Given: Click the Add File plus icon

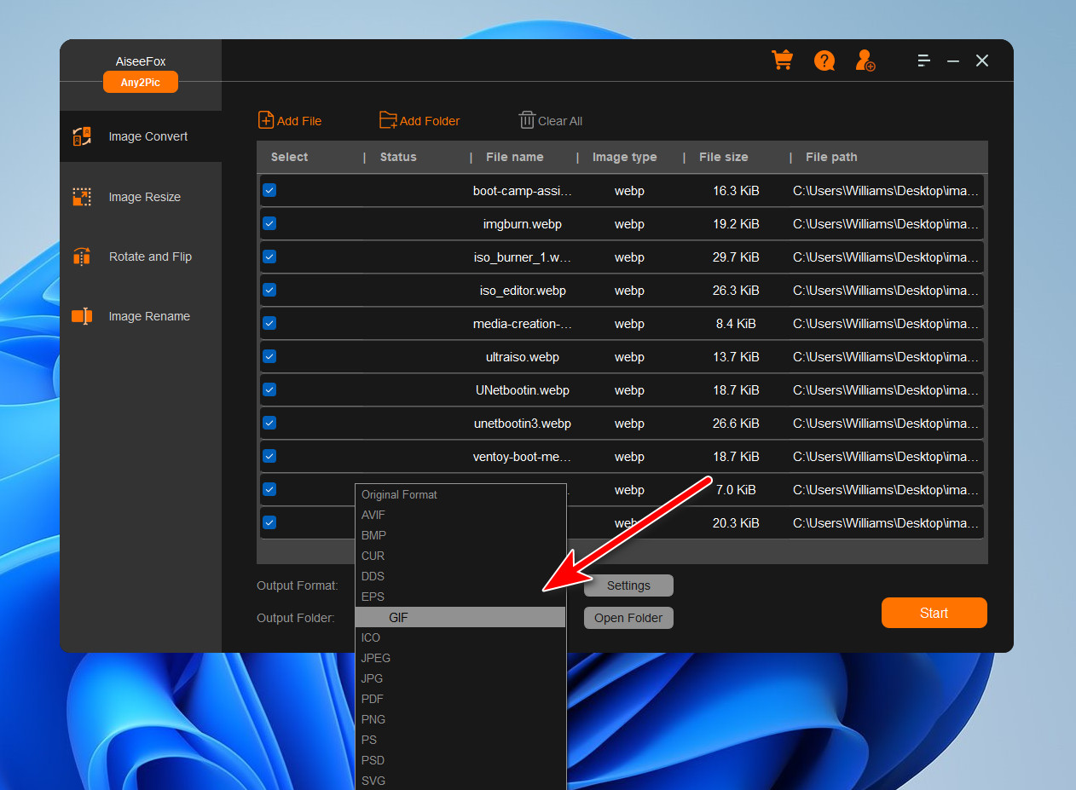Looking at the screenshot, I should pos(266,120).
